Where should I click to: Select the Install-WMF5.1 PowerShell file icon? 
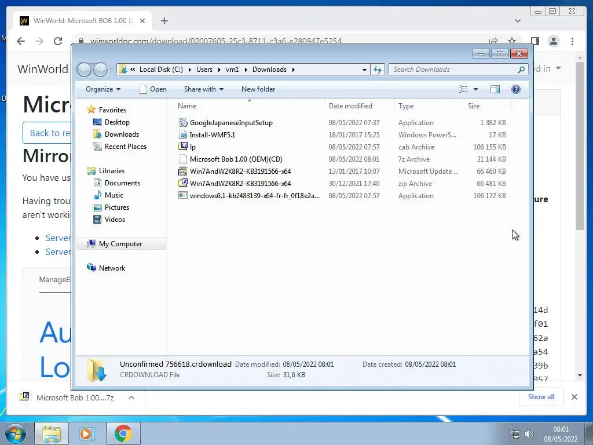point(183,134)
